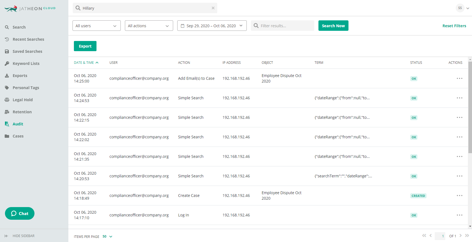472x242 pixels.
Task: Open the All actions dropdown
Action: (x=149, y=26)
